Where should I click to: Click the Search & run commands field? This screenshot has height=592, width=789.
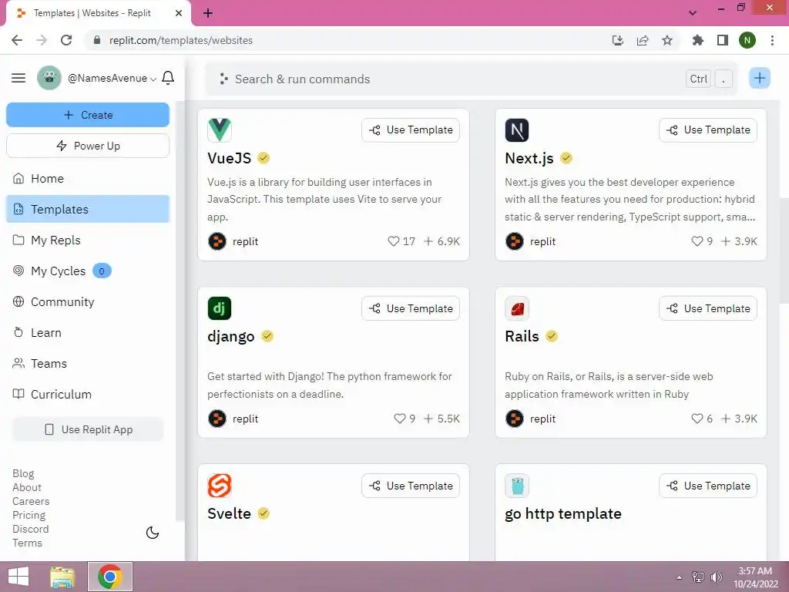[x=471, y=79]
